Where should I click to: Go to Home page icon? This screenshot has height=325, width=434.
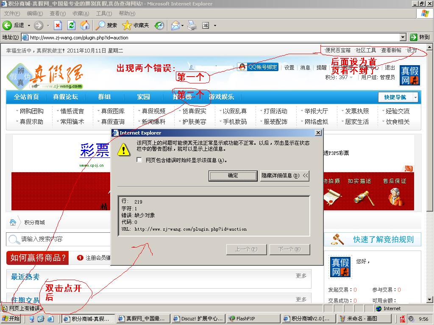(85, 25)
